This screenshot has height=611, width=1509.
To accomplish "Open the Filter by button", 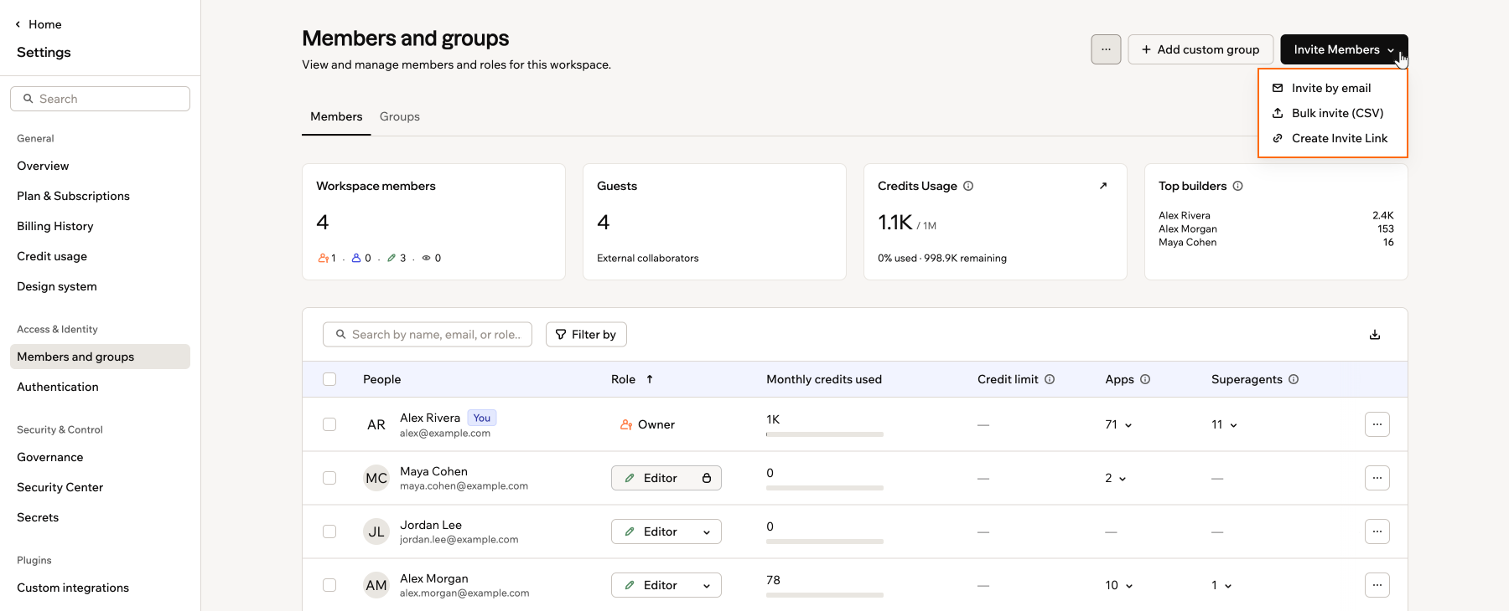I will pos(586,335).
